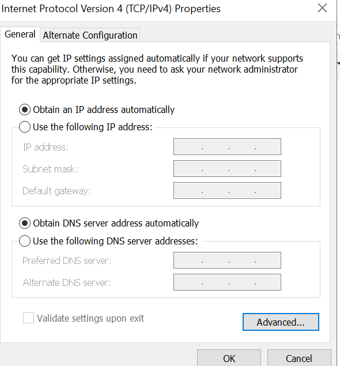Click the dialog title bar text

coord(111,9)
